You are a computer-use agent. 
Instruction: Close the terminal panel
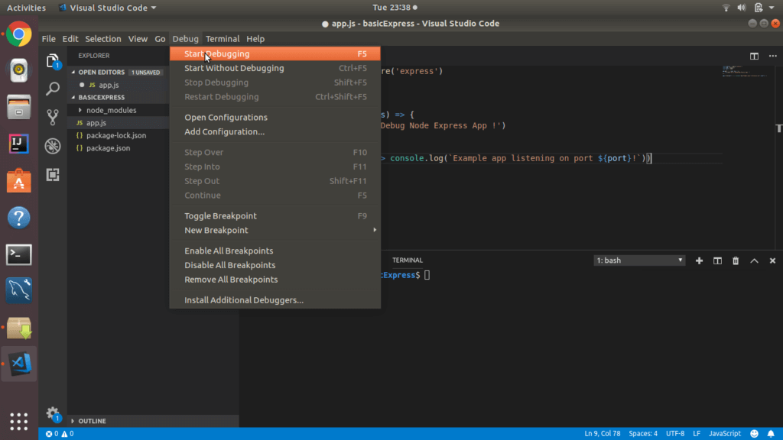coord(772,260)
